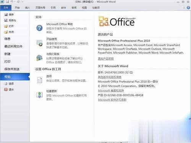Collapse the ribbon with the small arrow icon
Screen dimensions: 191x143
click(x=184, y=8)
